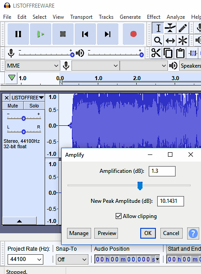The image size is (201, 274).
Task: Click OK in the Amplify dialog
Action: [148, 233]
